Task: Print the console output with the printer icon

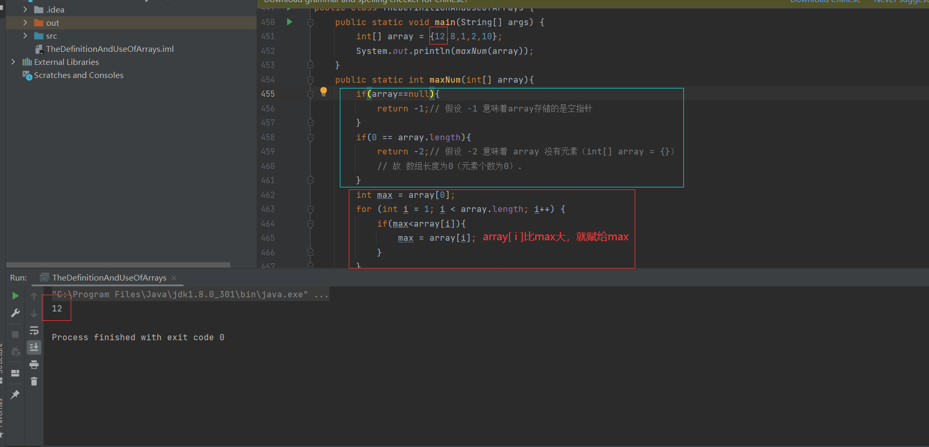Action: coord(34,364)
